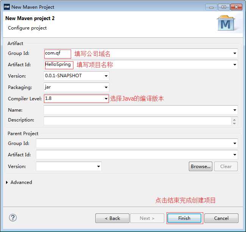The image size is (246, 232).
Task: Open the Parent Project Version dropdown
Action: [x=98, y=166]
